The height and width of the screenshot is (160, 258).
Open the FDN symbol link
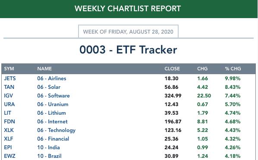click(9, 122)
